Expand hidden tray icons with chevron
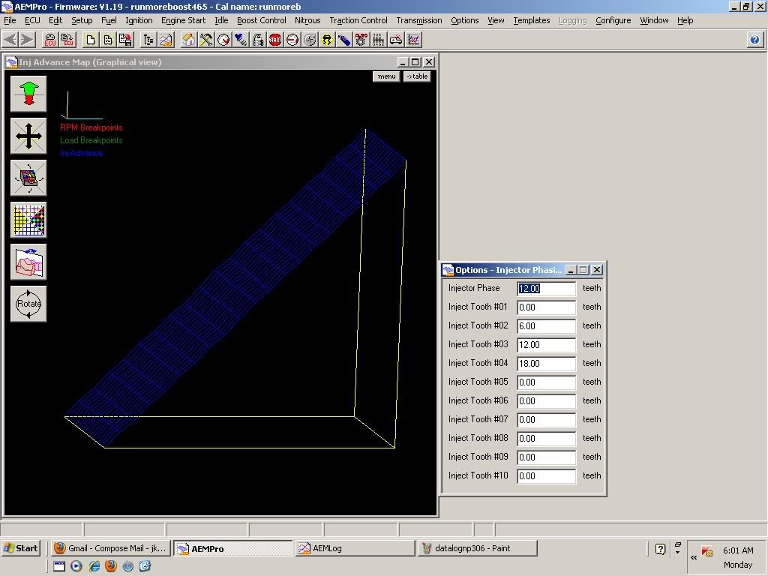Screen dimensions: 768x576 (x=694, y=557)
